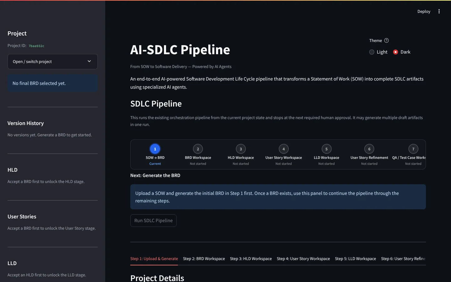Click the Deploy button
This screenshot has width=451, height=282.
click(424, 11)
